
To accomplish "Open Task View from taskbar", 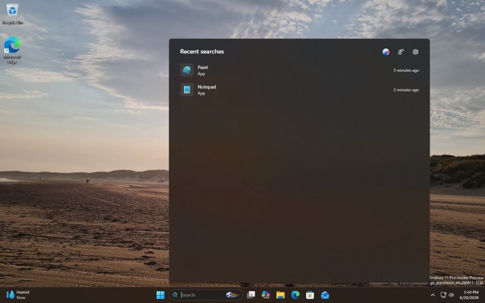I will click(x=251, y=295).
